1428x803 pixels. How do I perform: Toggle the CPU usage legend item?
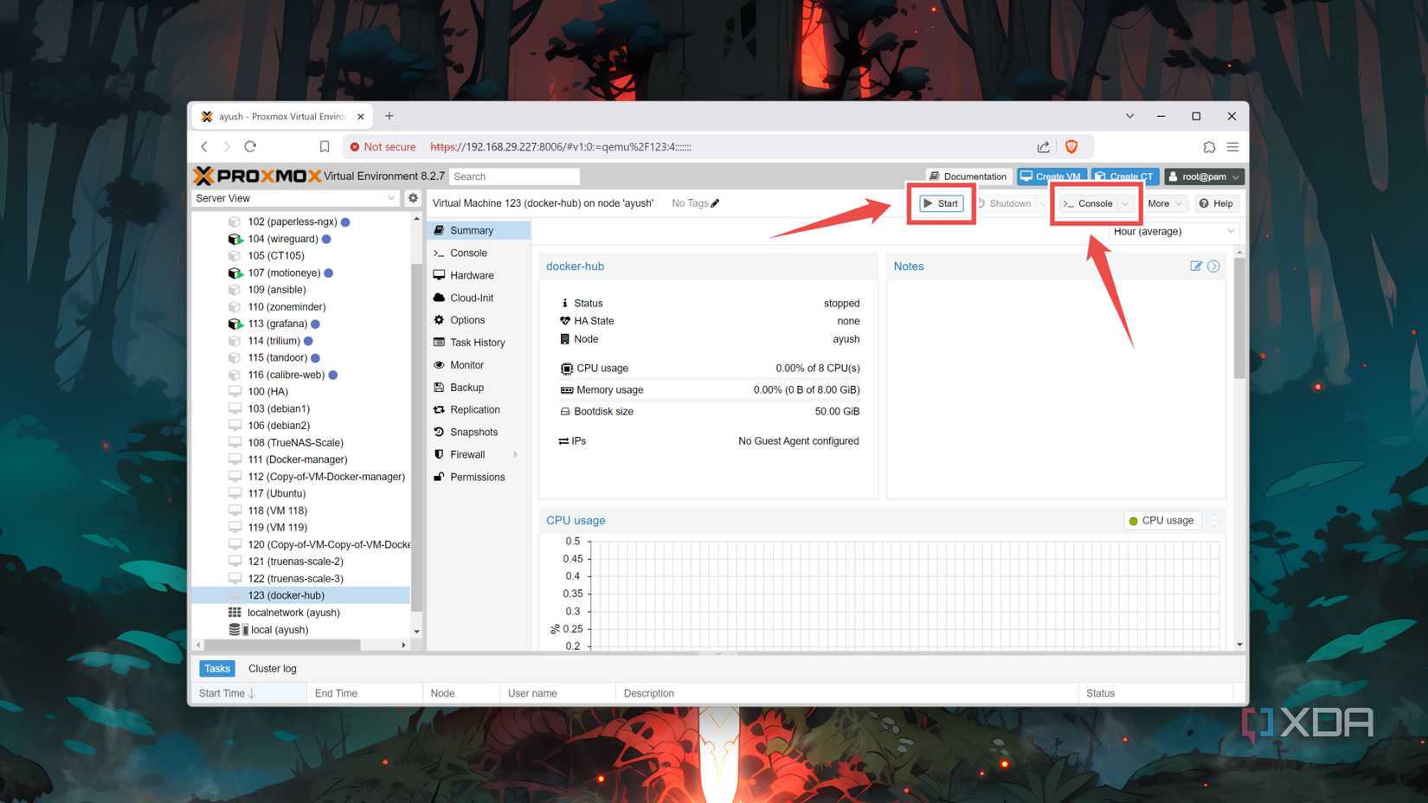tap(1161, 520)
